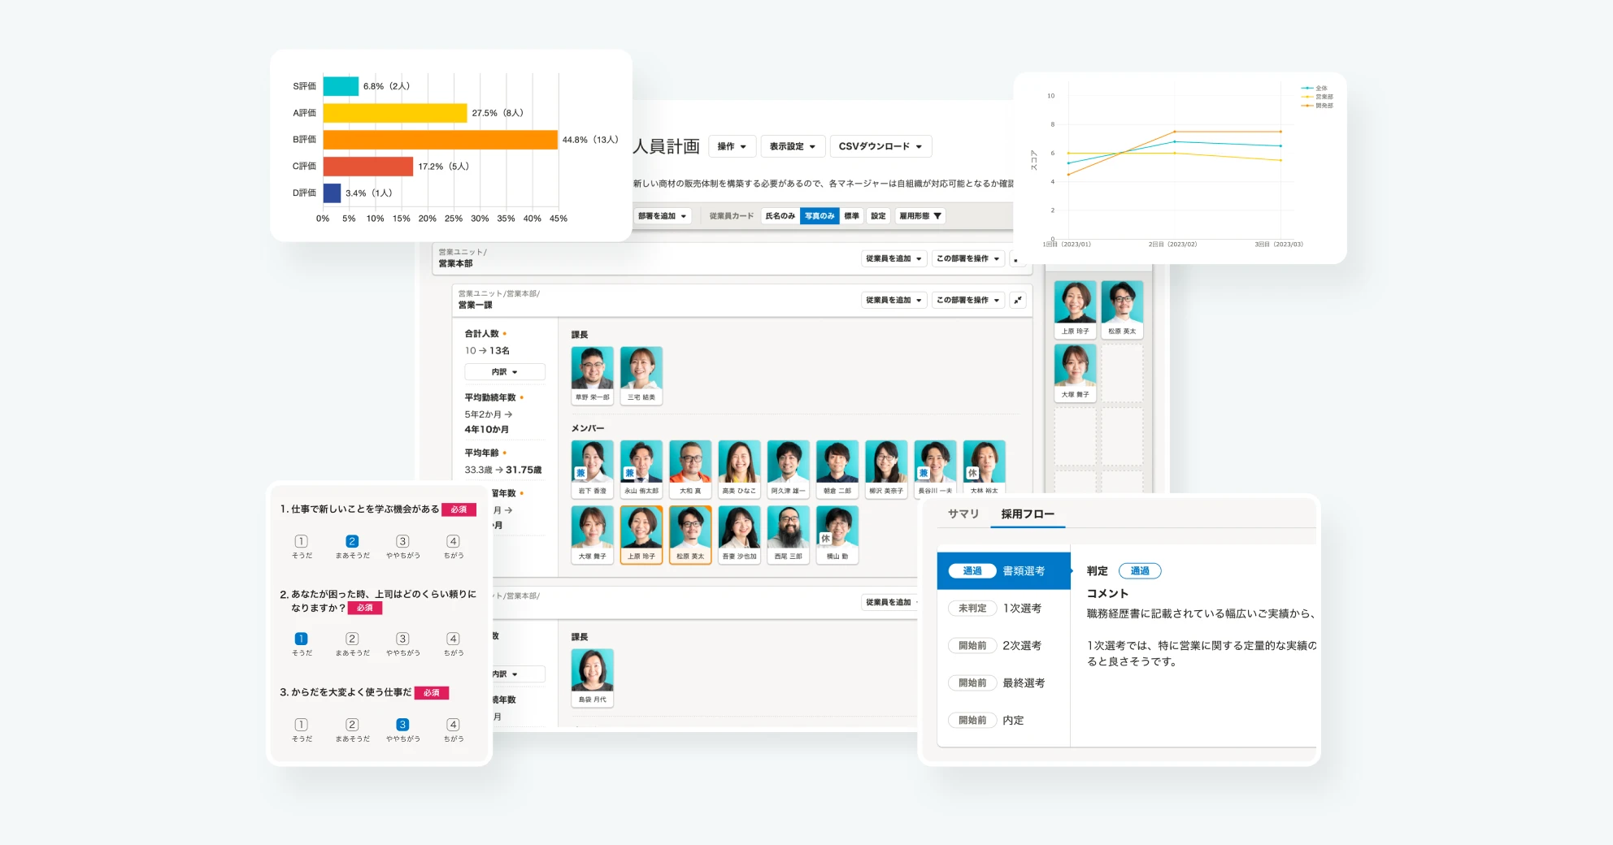Switch to the 採用フロー tab

[1028, 514]
